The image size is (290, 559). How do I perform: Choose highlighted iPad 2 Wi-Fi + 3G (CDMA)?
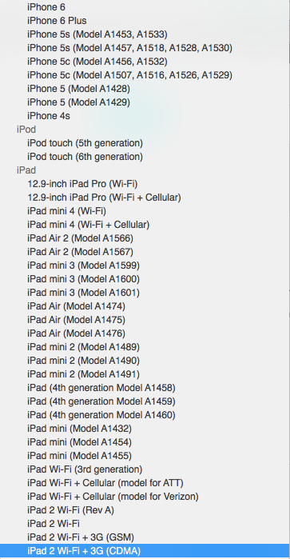click(145, 552)
